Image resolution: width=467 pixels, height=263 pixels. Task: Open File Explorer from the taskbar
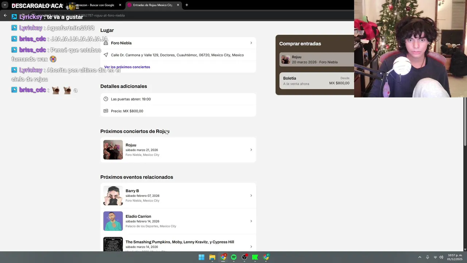click(x=212, y=257)
